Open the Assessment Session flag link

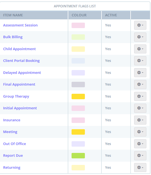click(x=20, y=25)
